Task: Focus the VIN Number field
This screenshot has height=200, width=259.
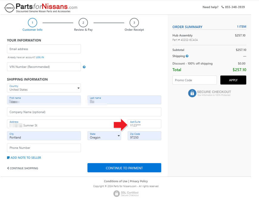Action: [44, 67]
